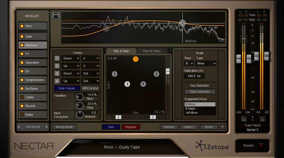Enable the Limiter module power indicator

pos(22,97)
